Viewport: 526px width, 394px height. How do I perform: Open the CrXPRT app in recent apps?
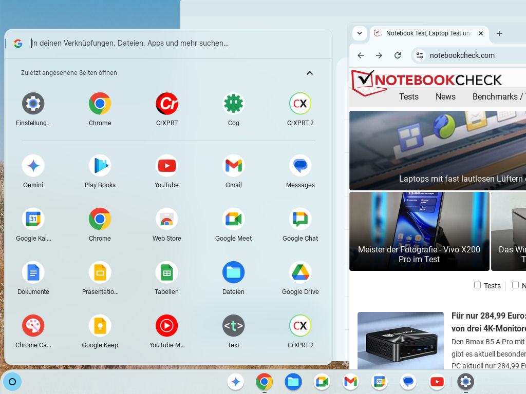pos(167,104)
